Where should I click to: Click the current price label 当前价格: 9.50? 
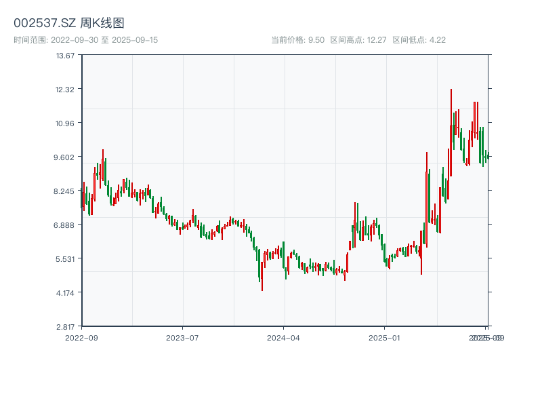pyautogui.click(x=297, y=40)
